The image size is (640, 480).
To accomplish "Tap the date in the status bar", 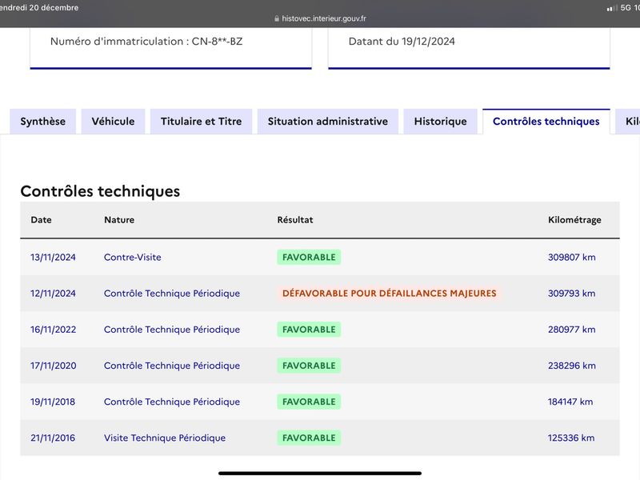I will click(x=38, y=8).
